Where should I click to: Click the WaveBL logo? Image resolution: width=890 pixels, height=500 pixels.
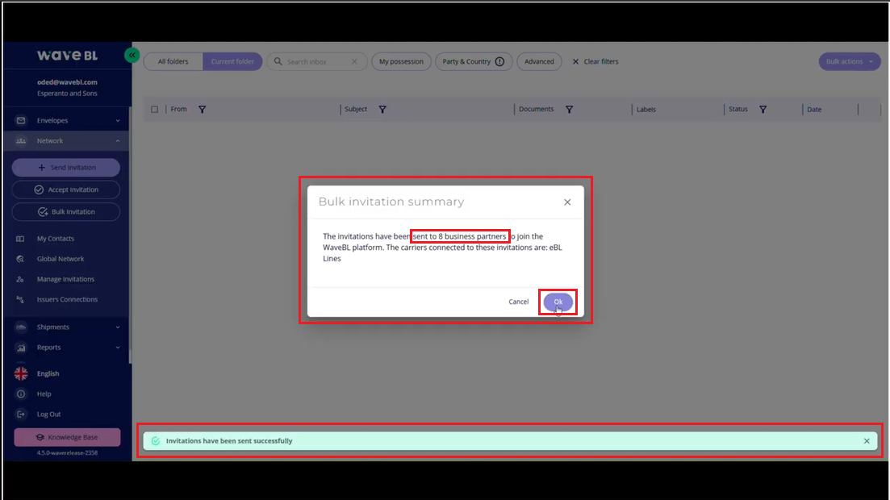[x=67, y=55]
